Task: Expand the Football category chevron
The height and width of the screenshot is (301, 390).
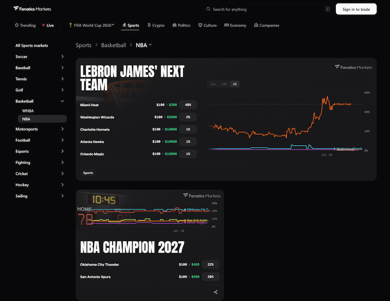Action: pyautogui.click(x=63, y=140)
